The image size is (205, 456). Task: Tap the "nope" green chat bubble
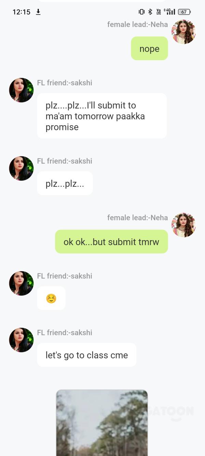pyautogui.click(x=149, y=49)
